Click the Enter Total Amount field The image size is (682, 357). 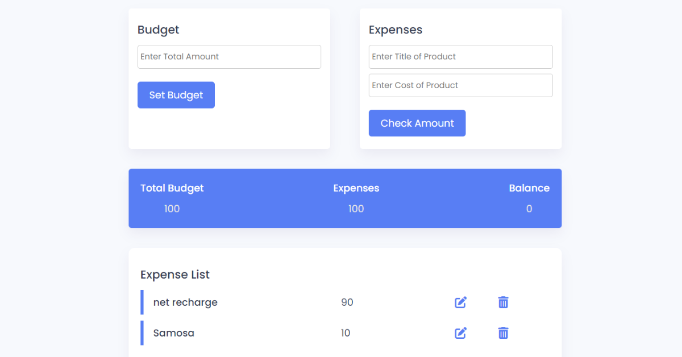click(229, 56)
